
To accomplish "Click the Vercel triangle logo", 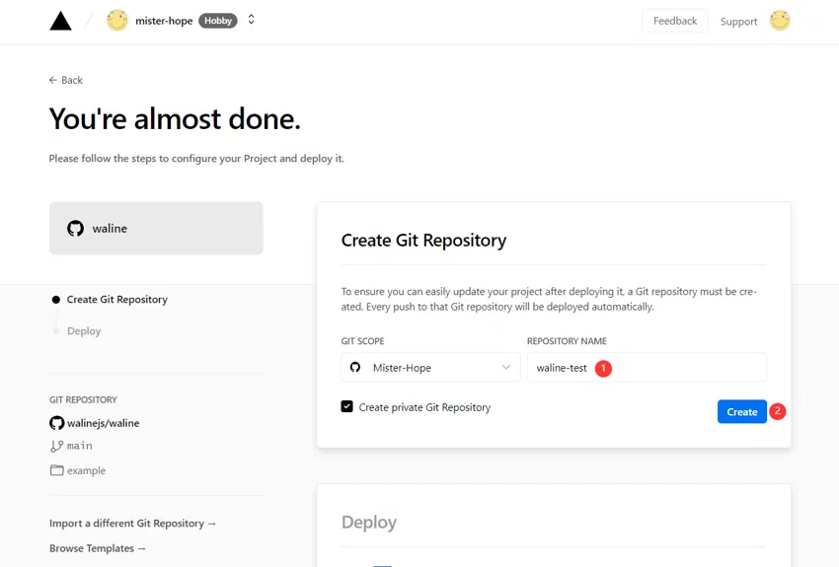I will tap(60, 21).
